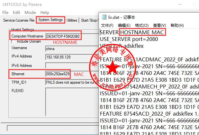Click the USE_SERVER port=2080 line
The image size is (199, 135).
click(129, 39)
